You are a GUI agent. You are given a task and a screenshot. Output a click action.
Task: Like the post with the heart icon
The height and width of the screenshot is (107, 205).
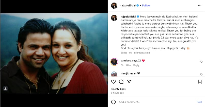(114, 82)
